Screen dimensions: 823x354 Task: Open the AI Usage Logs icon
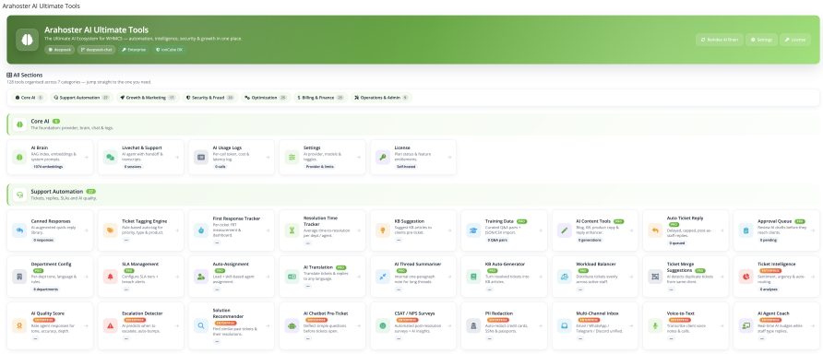click(x=201, y=157)
